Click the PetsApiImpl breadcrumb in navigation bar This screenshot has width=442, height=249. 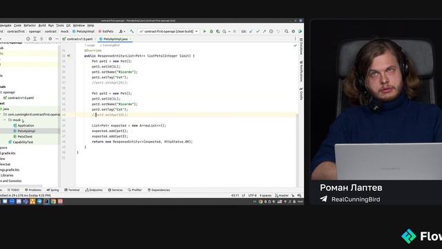(83, 31)
